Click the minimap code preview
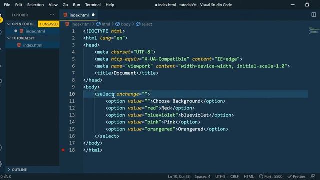This screenshot has height=180, width=320. (x=314, y=31)
